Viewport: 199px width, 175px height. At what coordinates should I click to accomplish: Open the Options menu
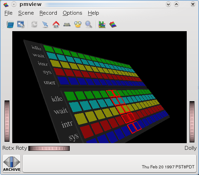[x=73, y=13]
